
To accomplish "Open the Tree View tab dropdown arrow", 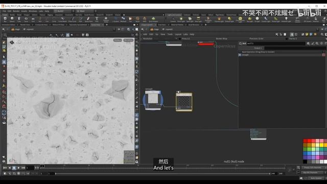I will (169, 25).
